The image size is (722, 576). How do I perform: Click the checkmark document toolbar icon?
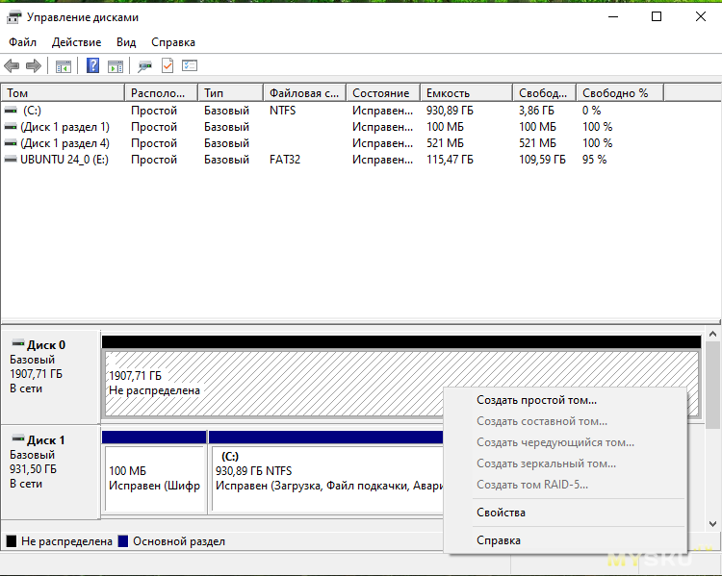click(x=168, y=65)
